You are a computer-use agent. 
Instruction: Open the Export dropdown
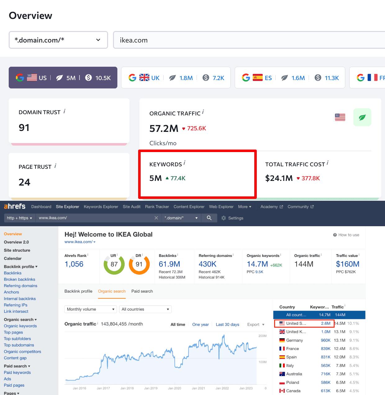tap(256, 325)
